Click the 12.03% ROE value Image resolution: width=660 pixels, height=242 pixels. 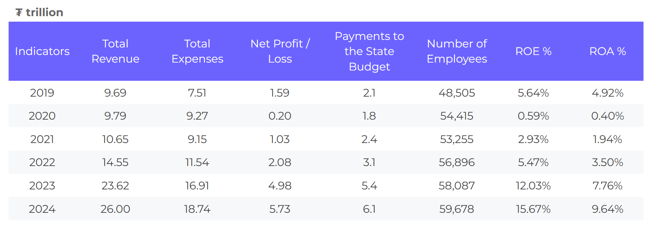pos(533,186)
